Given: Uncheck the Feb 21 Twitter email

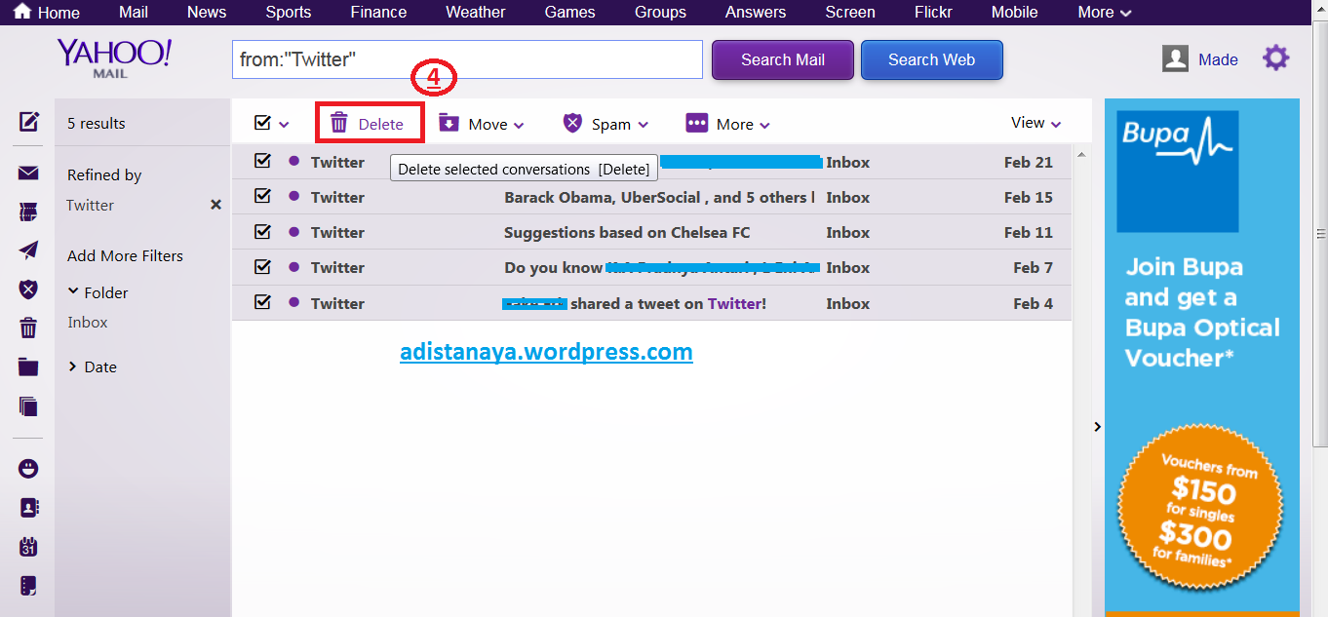Looking at the screenshot, I should [x=262, y=161].
